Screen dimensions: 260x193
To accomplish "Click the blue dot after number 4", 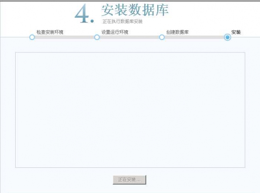I will click(92, 21).
